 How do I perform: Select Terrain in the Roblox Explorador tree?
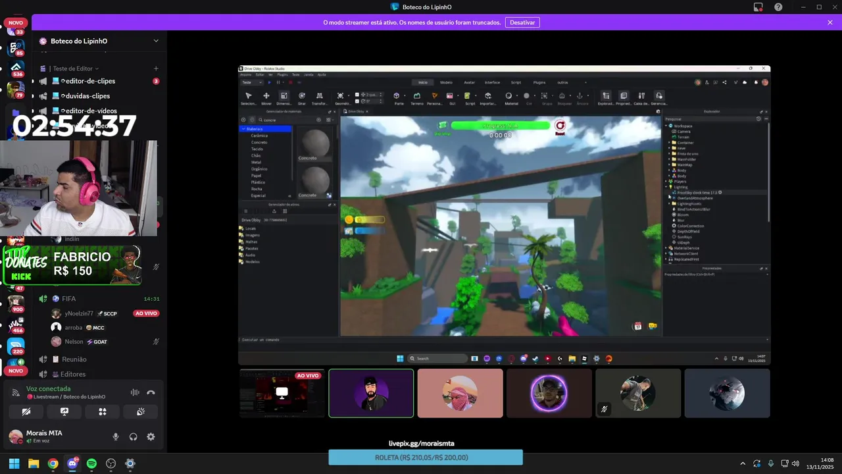coord(683,137)
